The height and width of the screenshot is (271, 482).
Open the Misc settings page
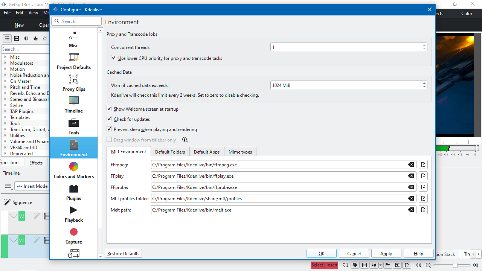click(x=74, y=39)
